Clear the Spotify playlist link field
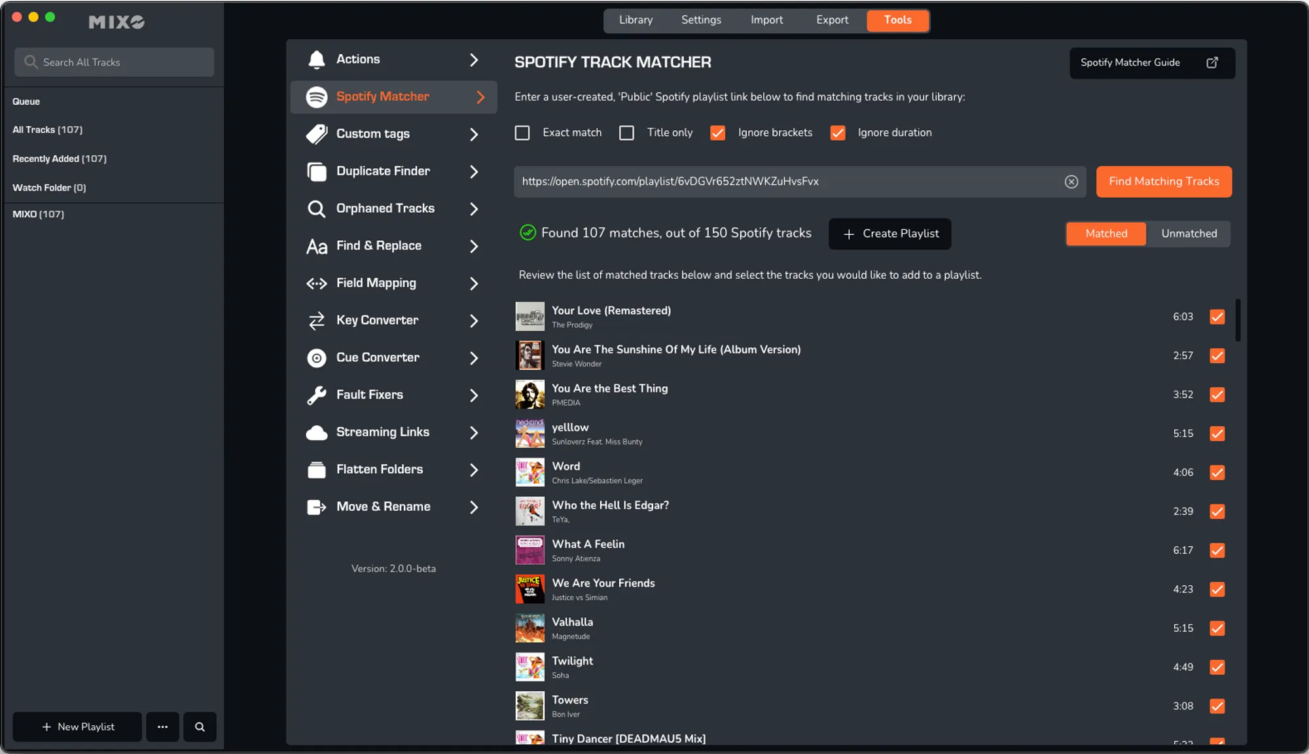1309x754 pixels. pyautogui.click(x=1071, y=181)
